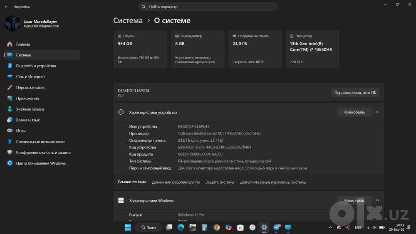The width and height of the screenshot is (416, 234).
Task: Open Bluetooth и устройства settings
Action: [42, 66]
